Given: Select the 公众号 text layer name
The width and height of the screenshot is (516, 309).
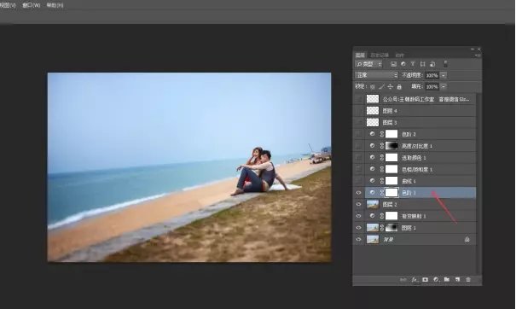Looking at the screenshot, I should (426, 99).
